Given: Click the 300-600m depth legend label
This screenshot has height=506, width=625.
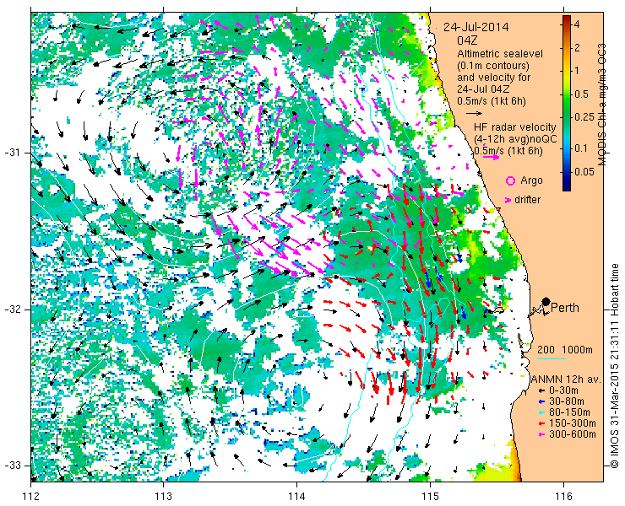Looking at the screenshot, I should click(573, 434).
